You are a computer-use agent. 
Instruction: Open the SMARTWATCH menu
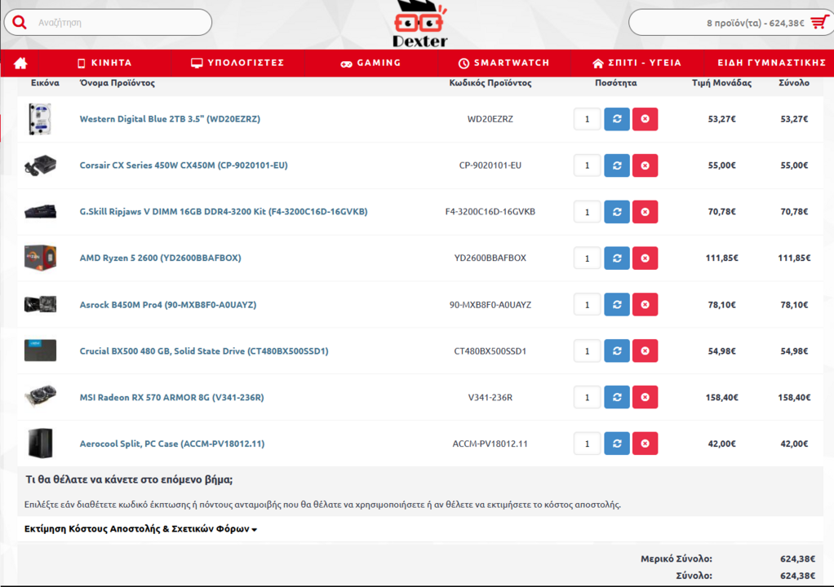pos(504,63)
